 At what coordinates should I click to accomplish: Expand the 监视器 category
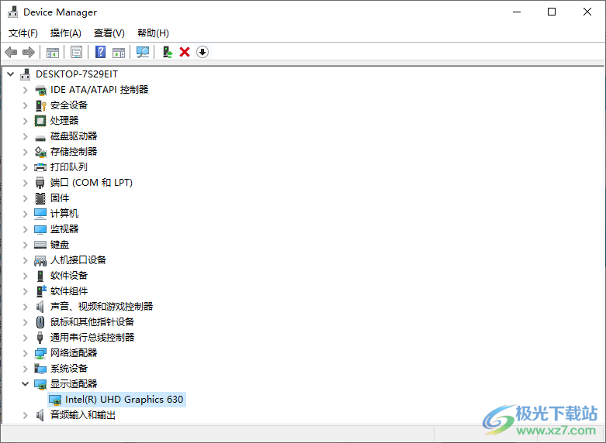pos(25,229)
